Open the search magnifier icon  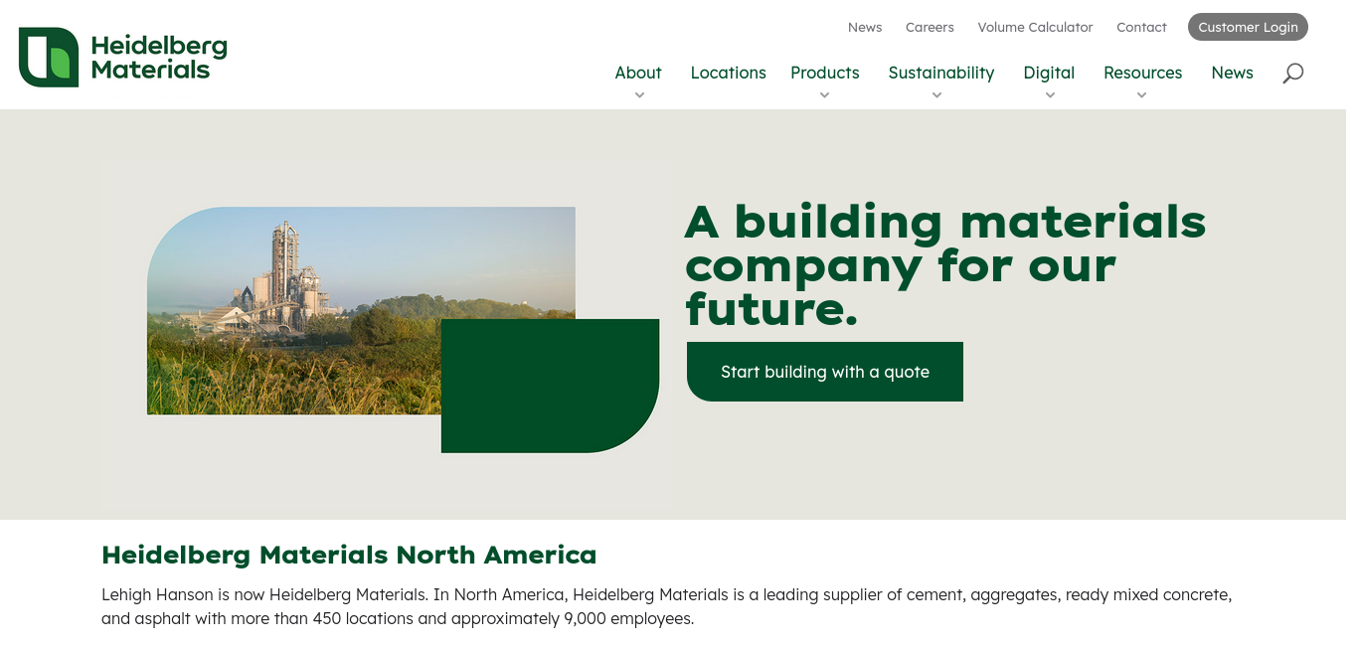(x=1292, y=73)
